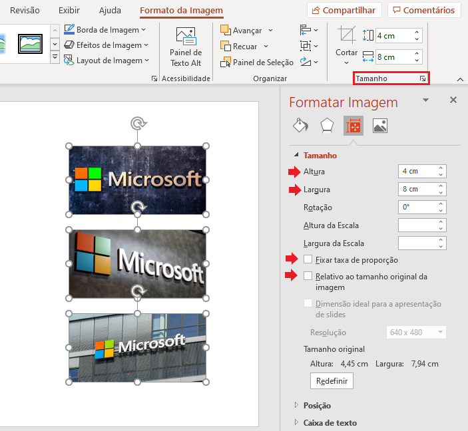Collapse the ribbon with the chevron
Screen dimensions: 468x431
[x=460, y=80]
